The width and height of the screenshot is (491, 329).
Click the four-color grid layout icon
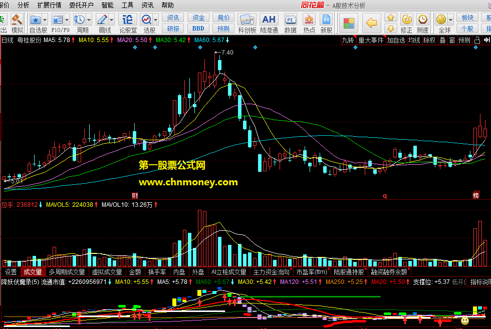349,23
